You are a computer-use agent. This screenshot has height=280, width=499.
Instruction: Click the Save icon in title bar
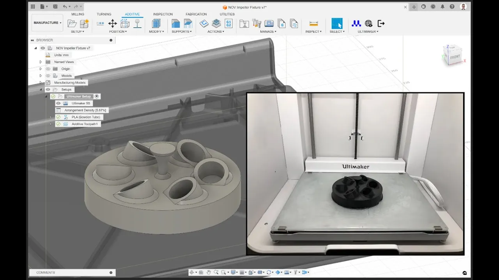point(55,7)
